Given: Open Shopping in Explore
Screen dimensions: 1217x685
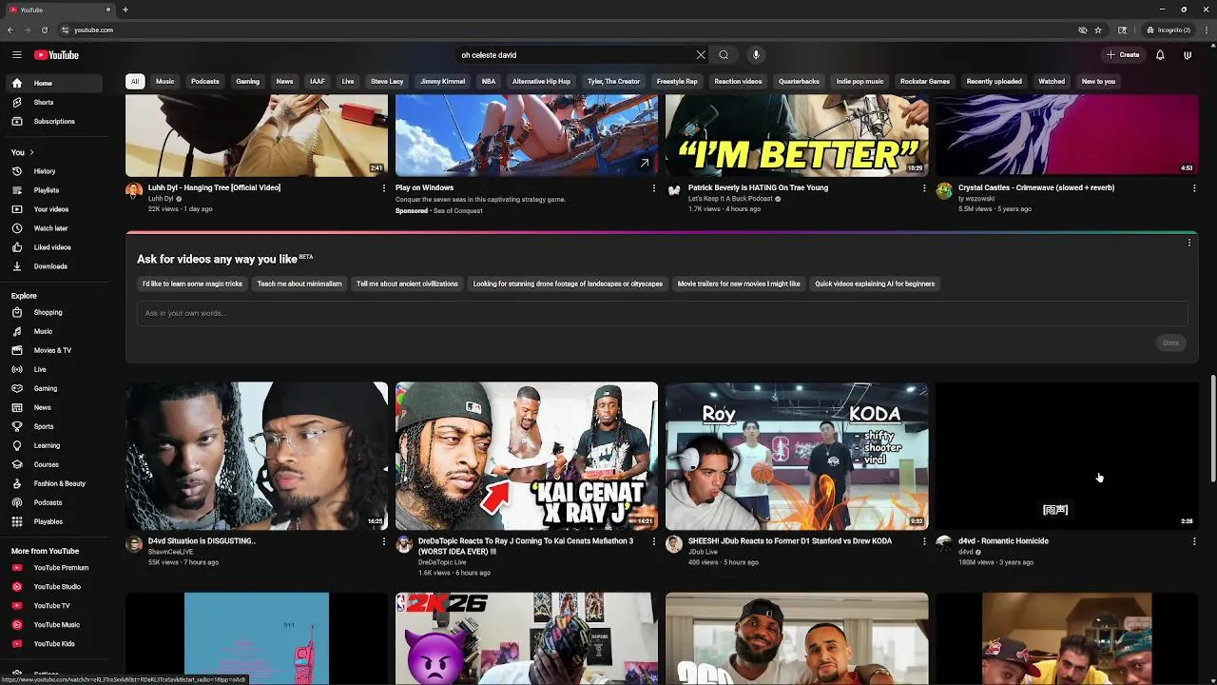Looking at the screenshot, I should click(53, 312).
